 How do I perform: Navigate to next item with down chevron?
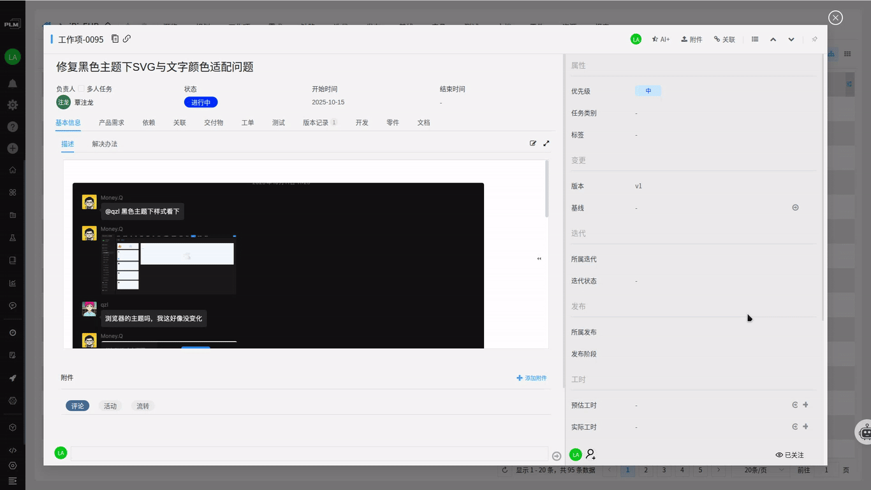(x=791, y=39)
